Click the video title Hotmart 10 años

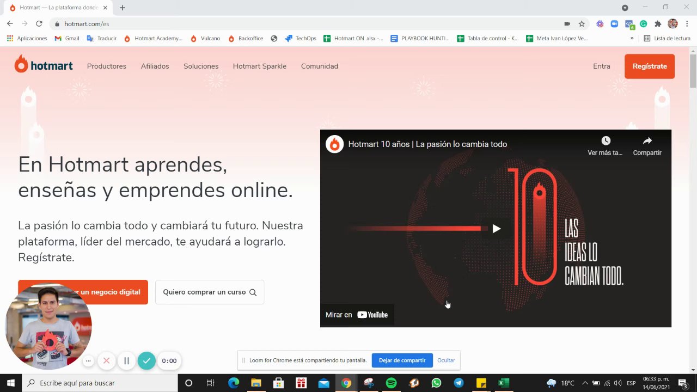coord(427,144)
